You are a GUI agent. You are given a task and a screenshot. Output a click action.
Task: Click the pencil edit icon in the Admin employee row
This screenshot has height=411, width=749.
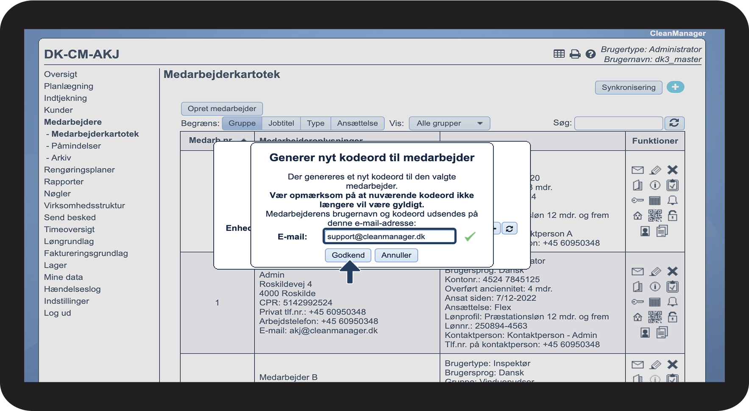655,272
